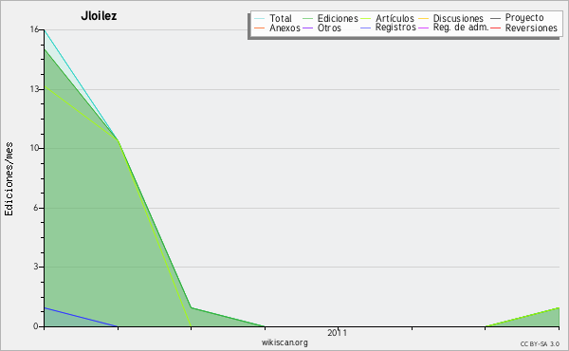Click the wikiscan.org caption
Viewport: 569px width, 351px height.
pyautogui.click(x=284, y=342)
